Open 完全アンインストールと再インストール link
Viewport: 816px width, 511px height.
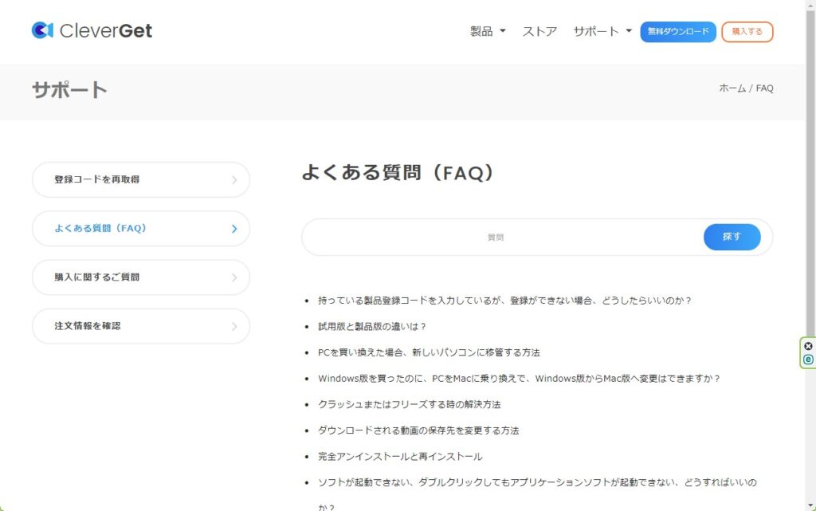[400, 457]
